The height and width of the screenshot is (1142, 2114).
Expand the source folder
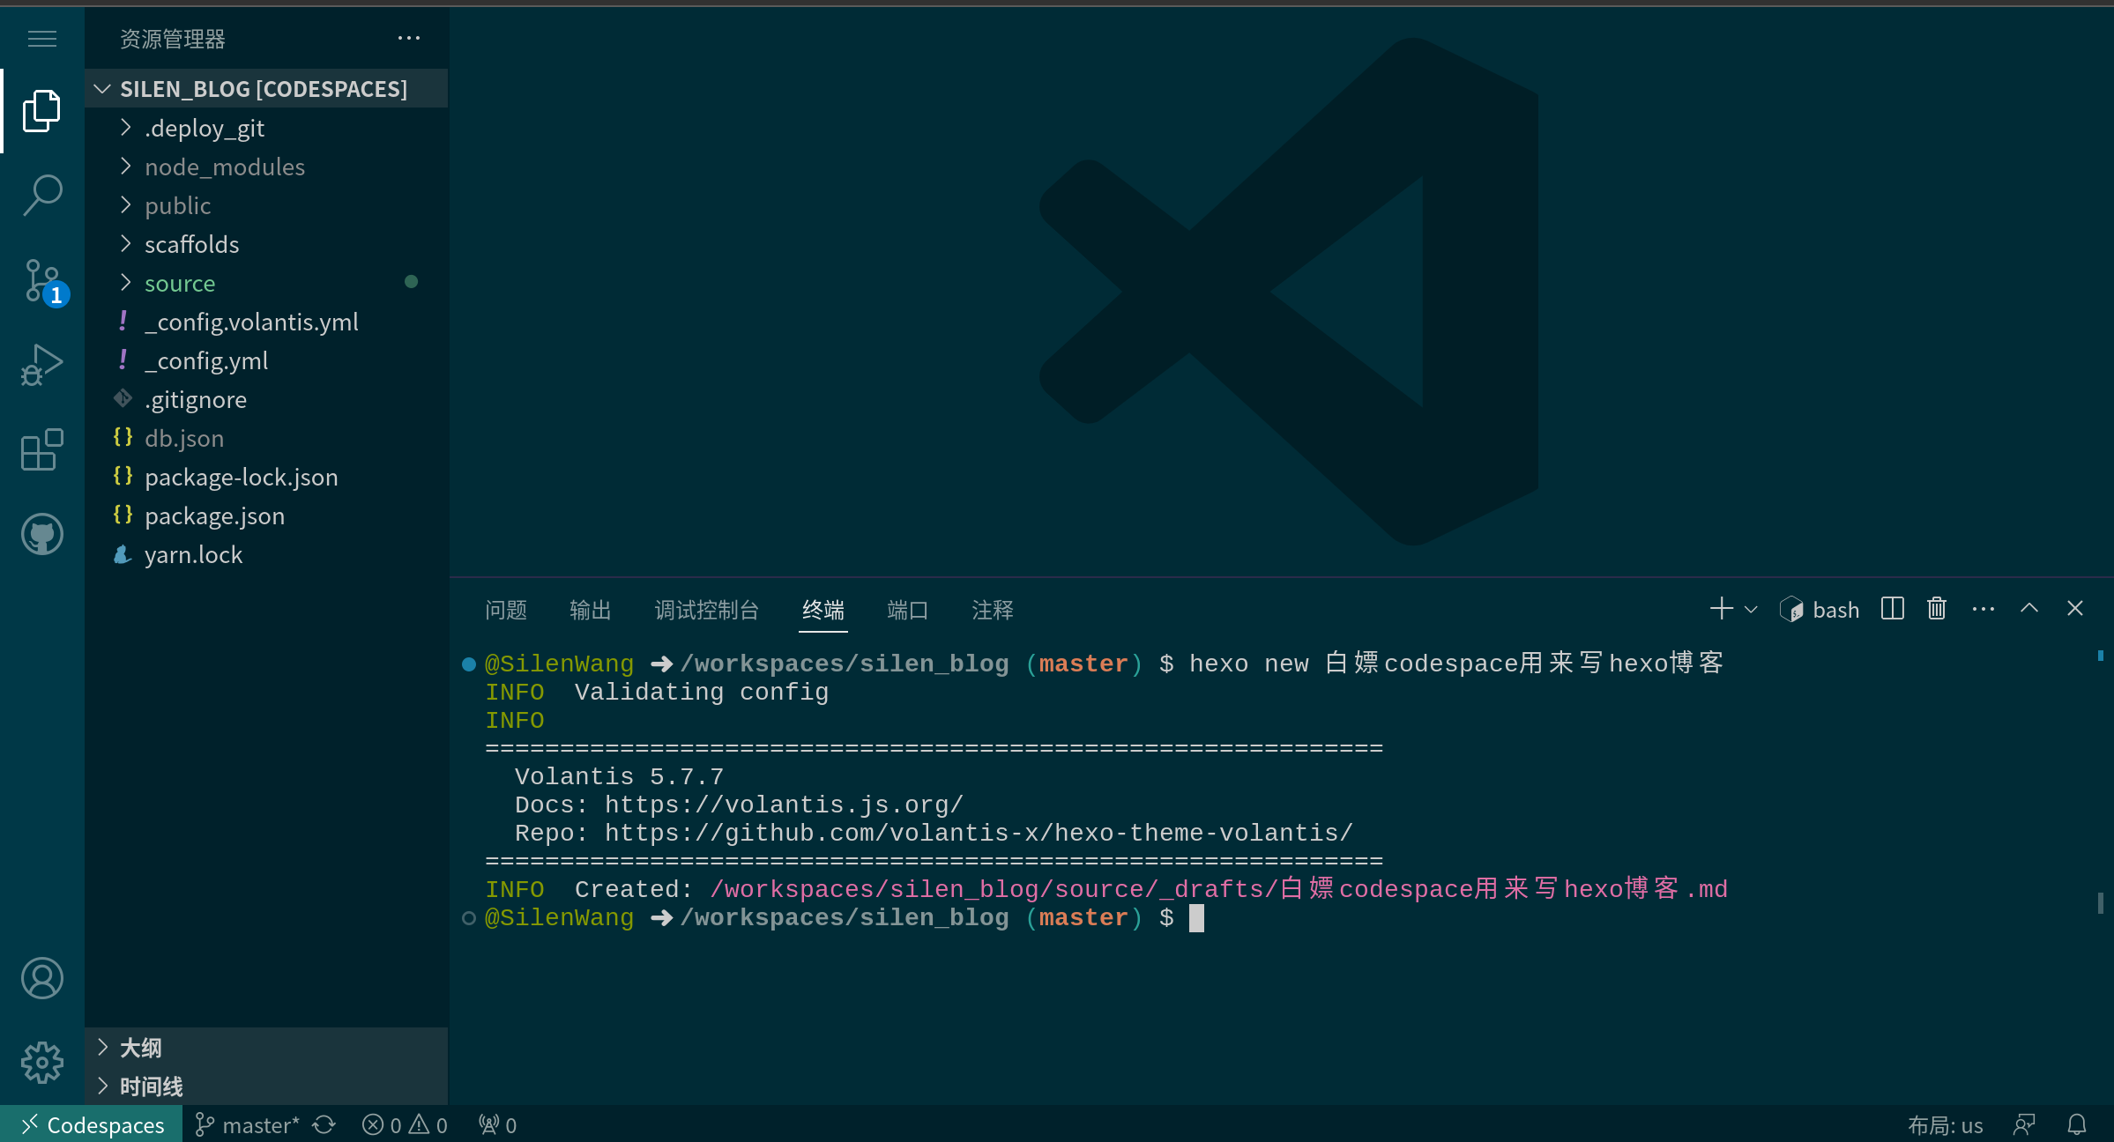coord(180,283)
